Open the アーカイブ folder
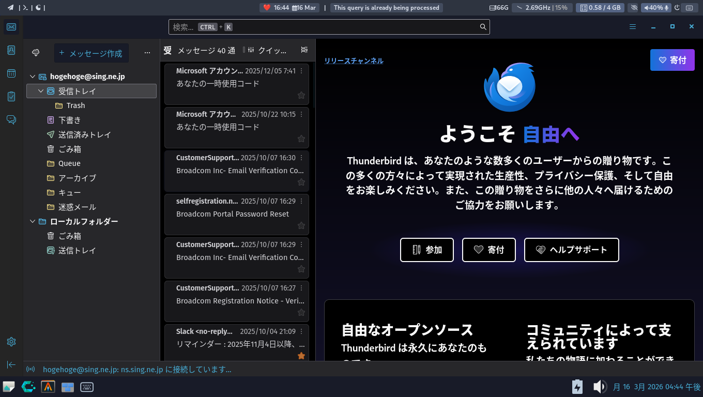The height and width of the screenshot is (397, 703). (91, 178)
